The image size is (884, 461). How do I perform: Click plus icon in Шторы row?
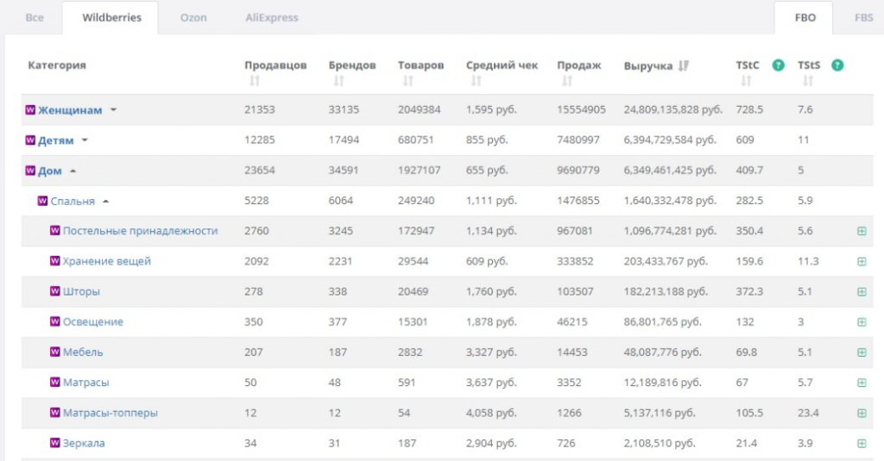click(x=862, y=291)
